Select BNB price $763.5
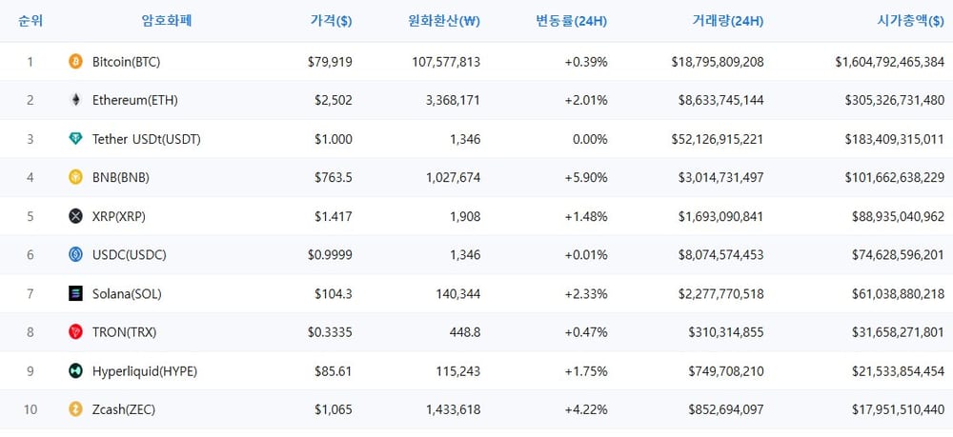Viewport: 953px width, 437px height. coord(333,178)
